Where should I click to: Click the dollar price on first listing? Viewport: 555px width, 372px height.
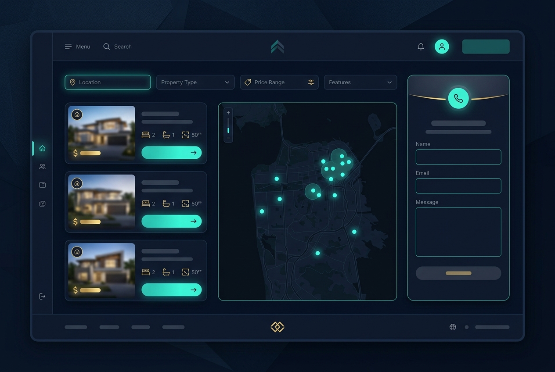coord(87,153)
